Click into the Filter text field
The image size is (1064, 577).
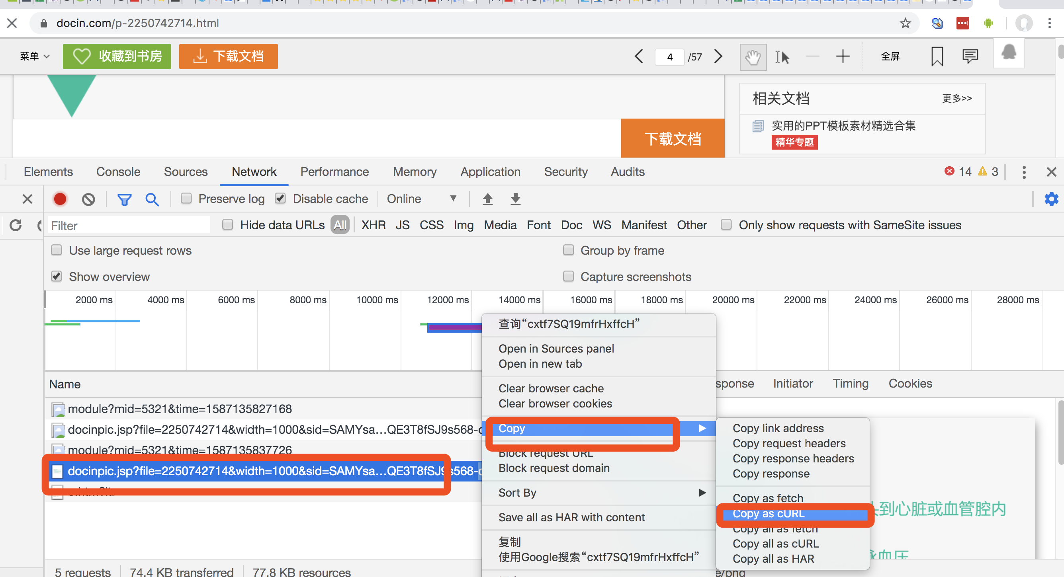(128, 225)
